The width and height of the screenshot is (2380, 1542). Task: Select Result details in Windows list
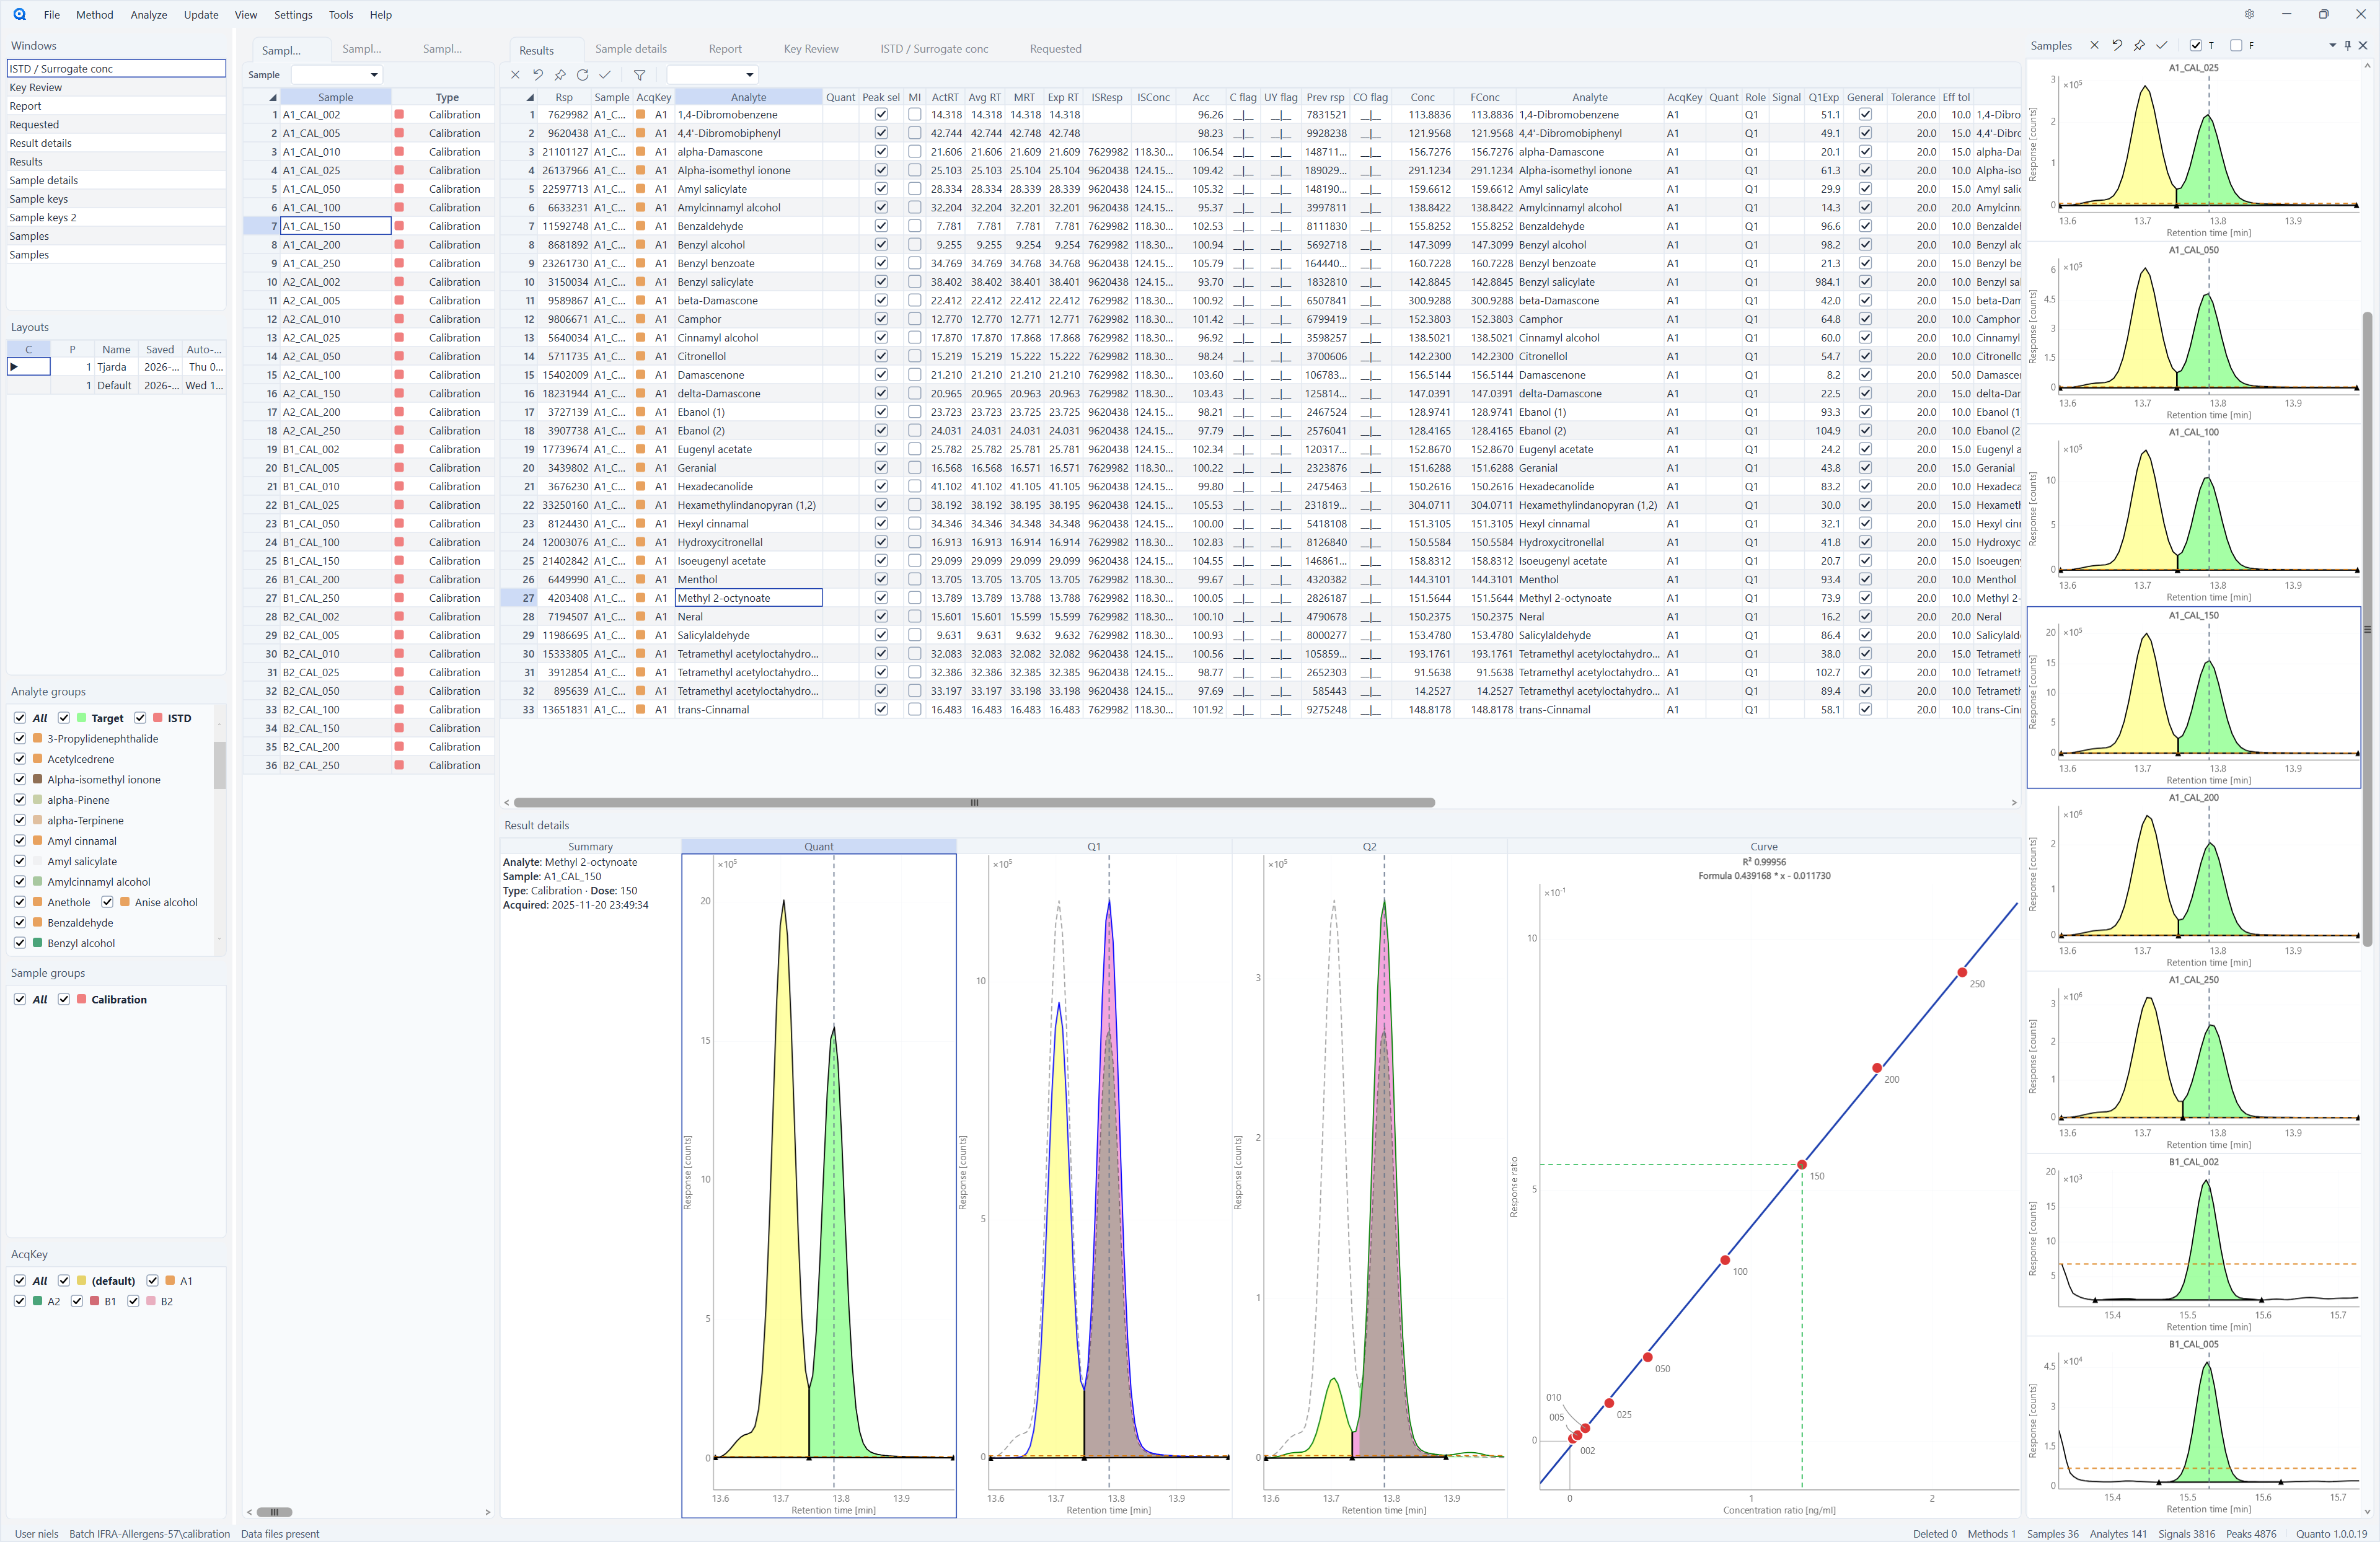[x=116, y=143]
